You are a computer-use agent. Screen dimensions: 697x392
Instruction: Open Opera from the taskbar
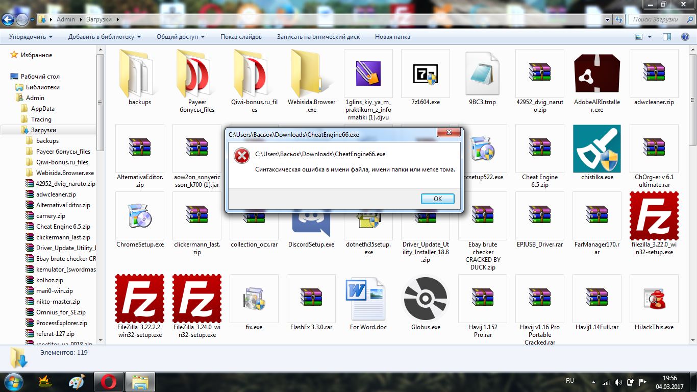[x=108, y=381]
